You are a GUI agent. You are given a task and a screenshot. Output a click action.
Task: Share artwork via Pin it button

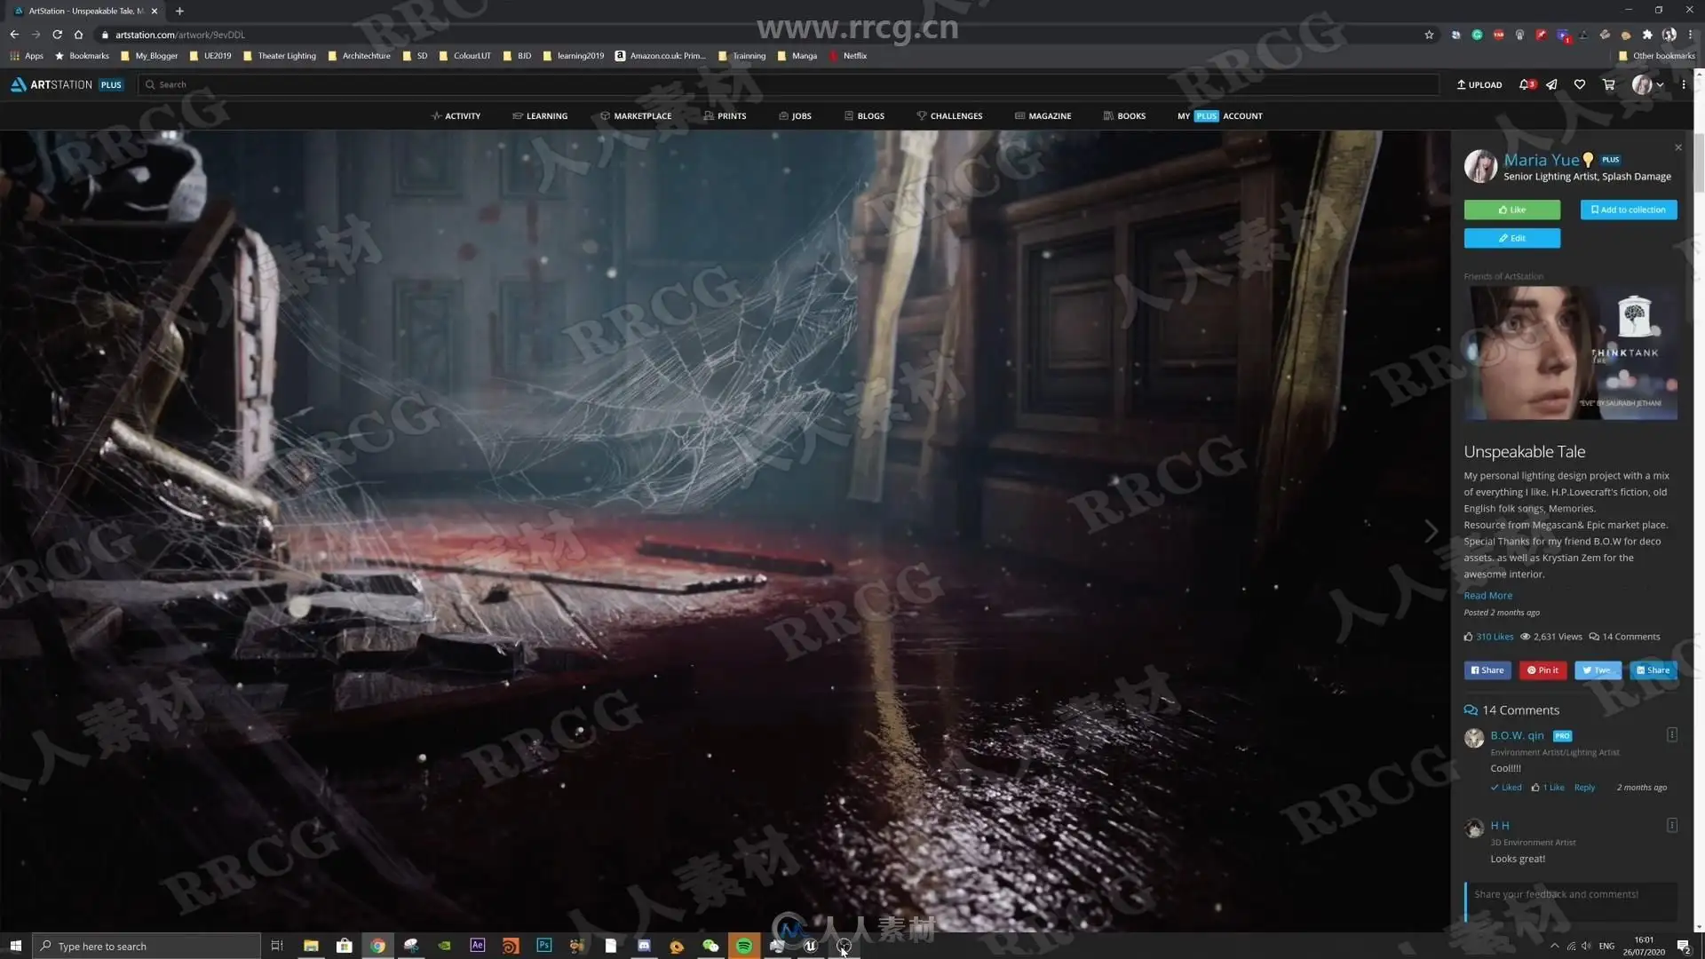click(x=1542, y=670)
